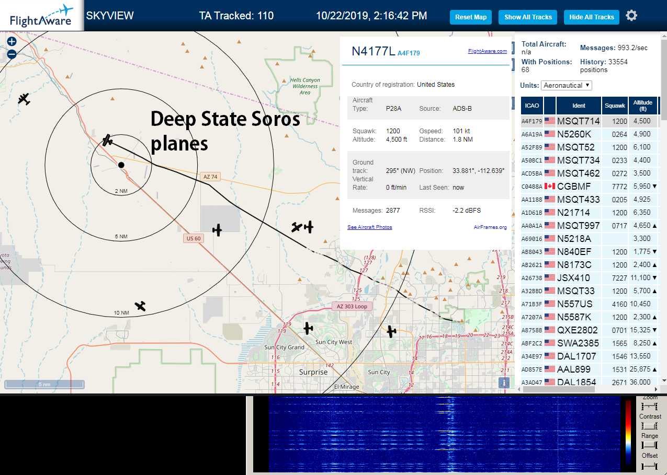Click US flag in N5260K row
The image size is (667, 475).
[x=550, y=134]
